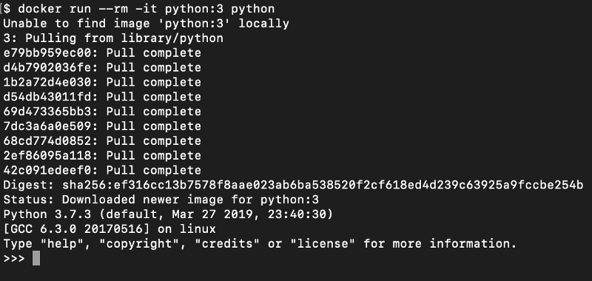Click the layer ID 42c091edeef0
592x281 pixels.
coord(47,171)
